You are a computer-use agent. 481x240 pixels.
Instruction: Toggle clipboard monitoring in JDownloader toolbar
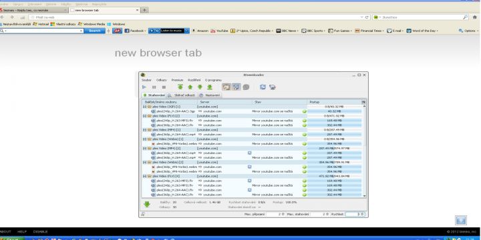coord(226,87)
